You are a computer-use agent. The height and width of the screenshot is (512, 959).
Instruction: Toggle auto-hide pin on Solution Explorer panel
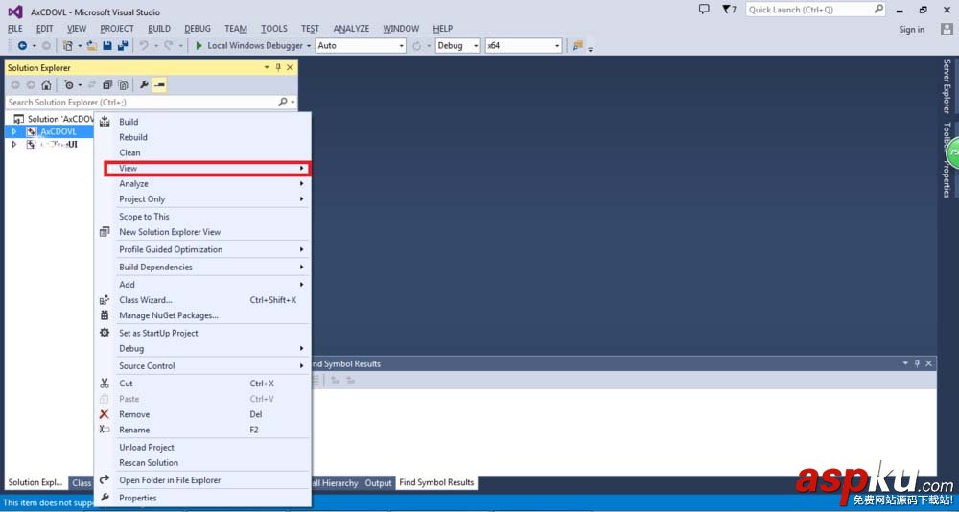278,67
